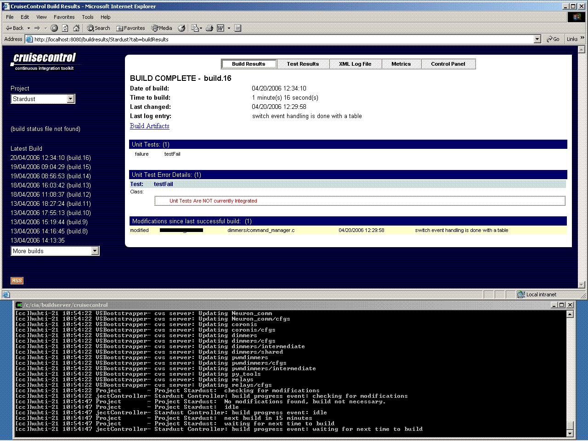The image size is (588, 441).
Task: Open build.13 from 18/04/2006 16:03:42
Action: click(x=51, y=185)
